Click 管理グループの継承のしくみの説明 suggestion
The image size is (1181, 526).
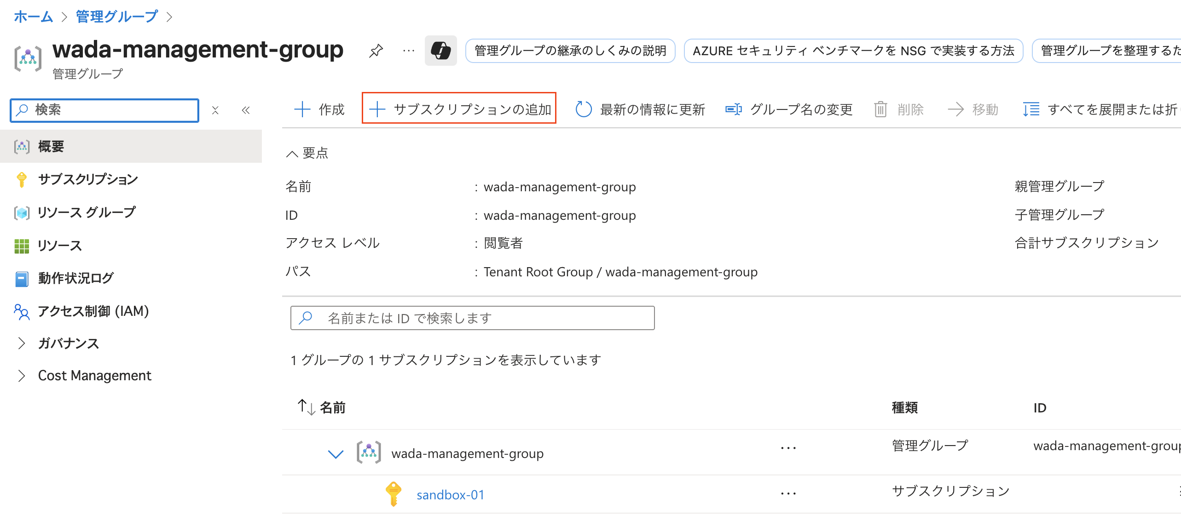[570, 51]
